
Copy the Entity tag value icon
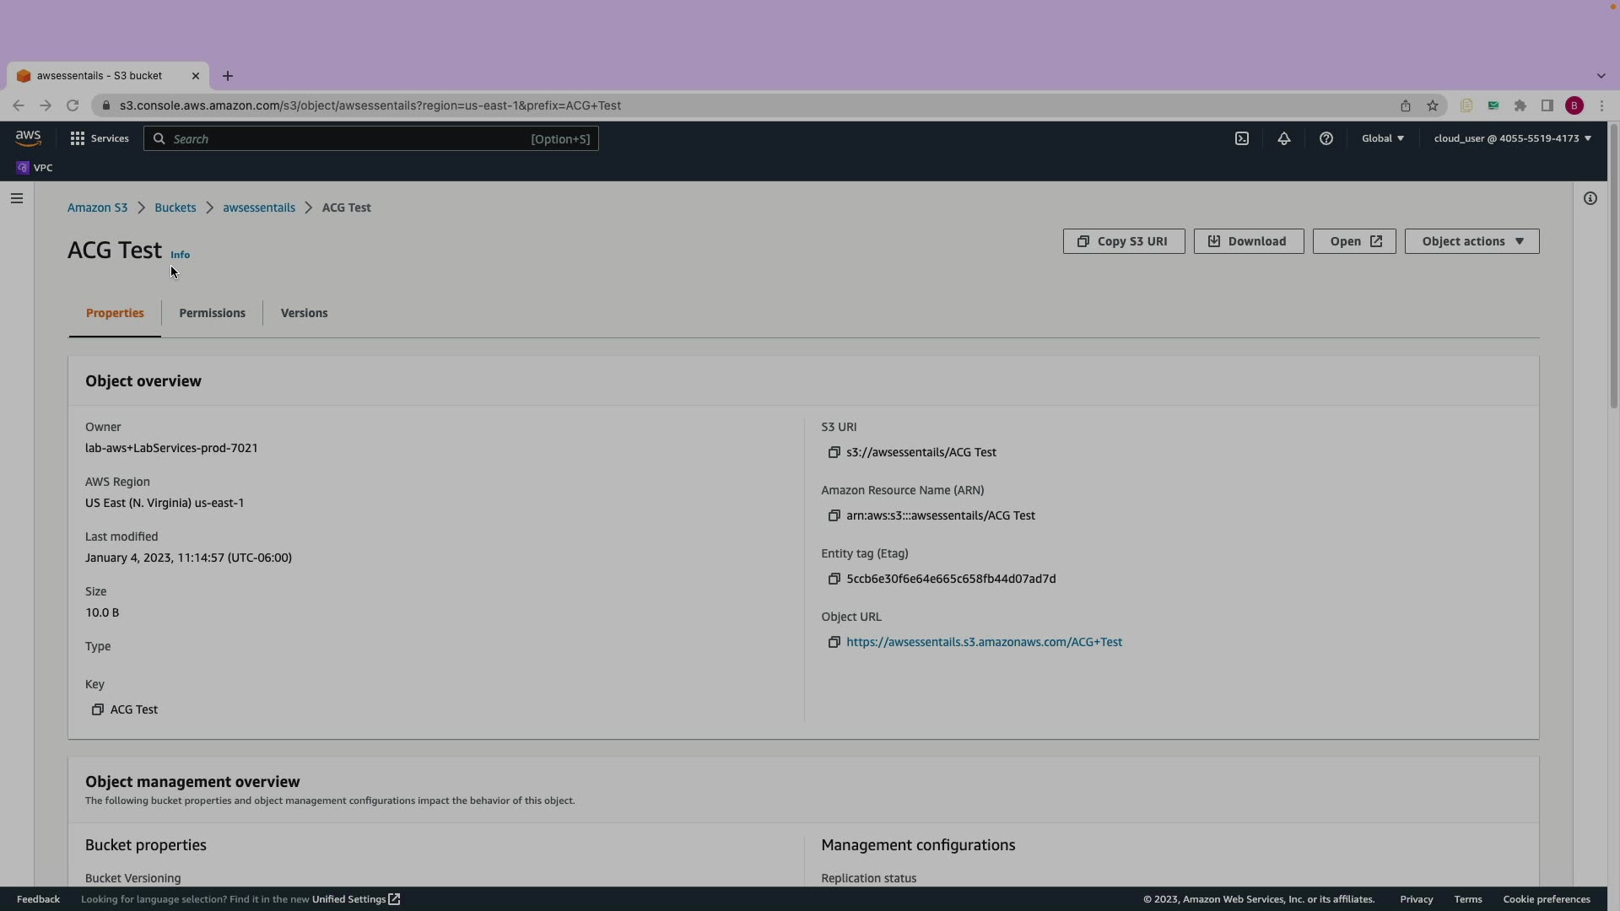pyautogui.click(x=834, y=579)
